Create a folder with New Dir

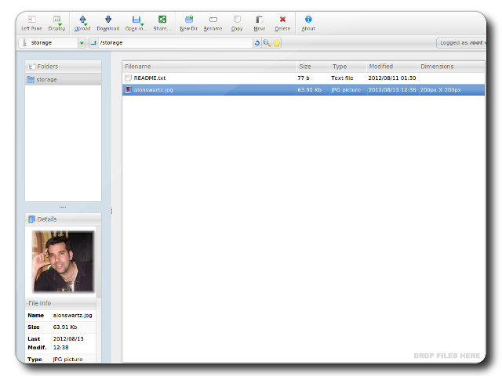(188, 21)
